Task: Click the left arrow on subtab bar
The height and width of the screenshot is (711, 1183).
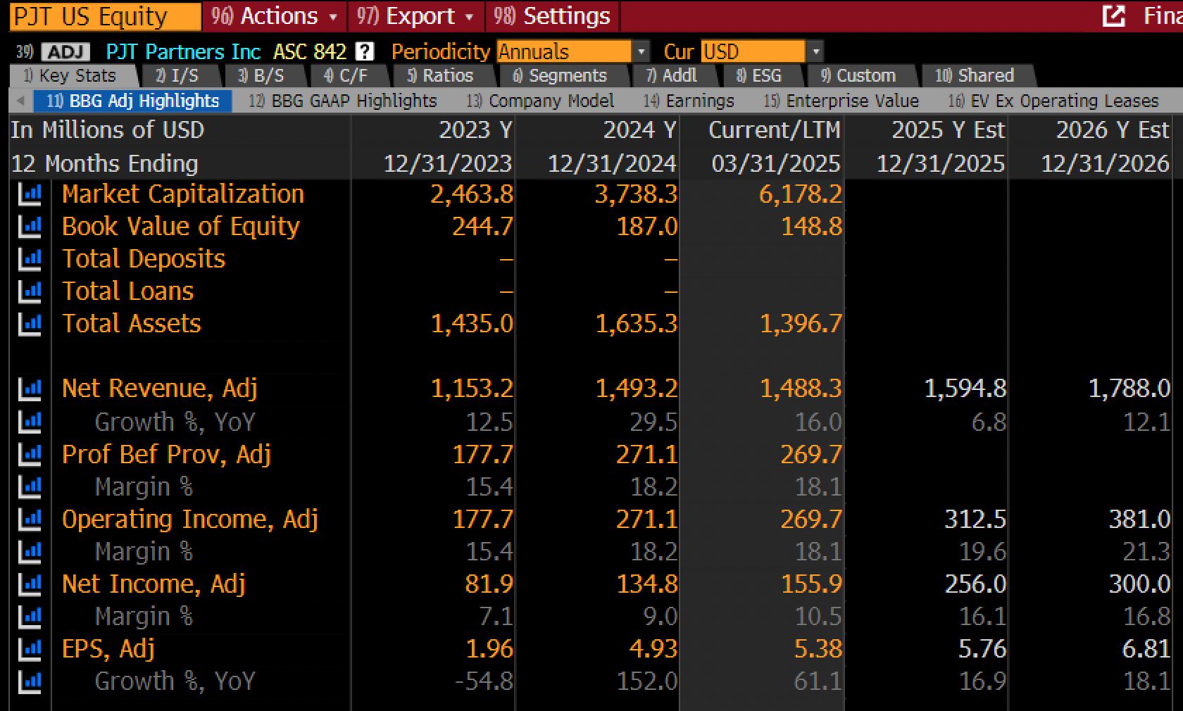Action: click(20, 101)
